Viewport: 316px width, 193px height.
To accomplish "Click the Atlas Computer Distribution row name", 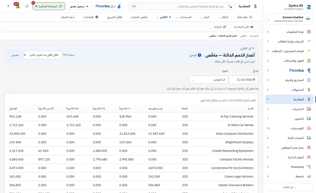I will 235,134.
